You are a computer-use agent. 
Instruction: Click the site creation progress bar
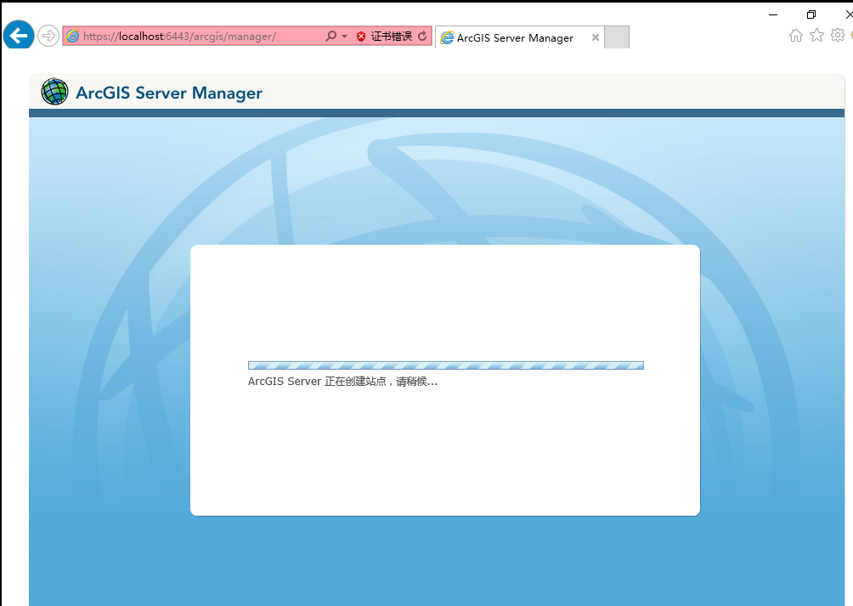click(445, 365)
